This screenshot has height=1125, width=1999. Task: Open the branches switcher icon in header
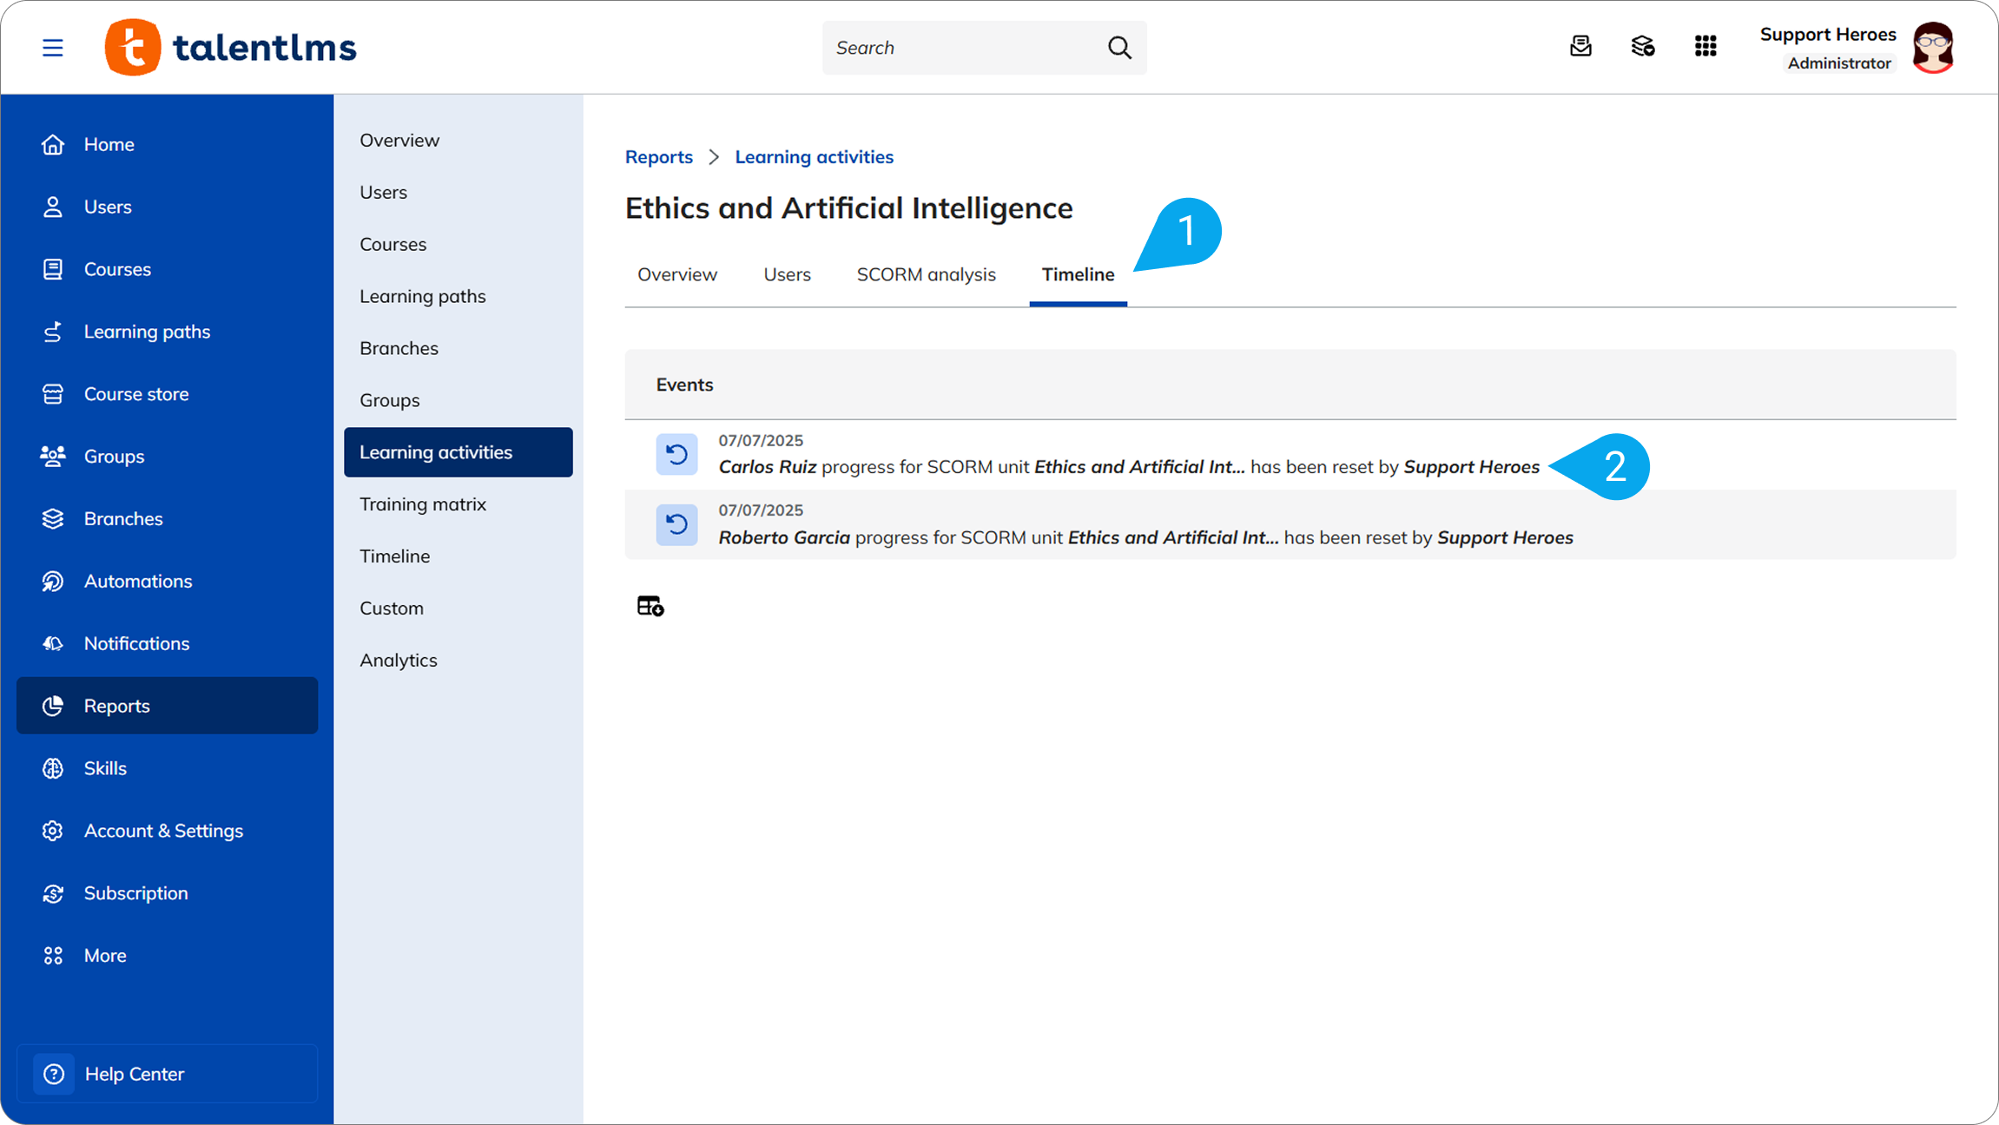click(1643, 46)
